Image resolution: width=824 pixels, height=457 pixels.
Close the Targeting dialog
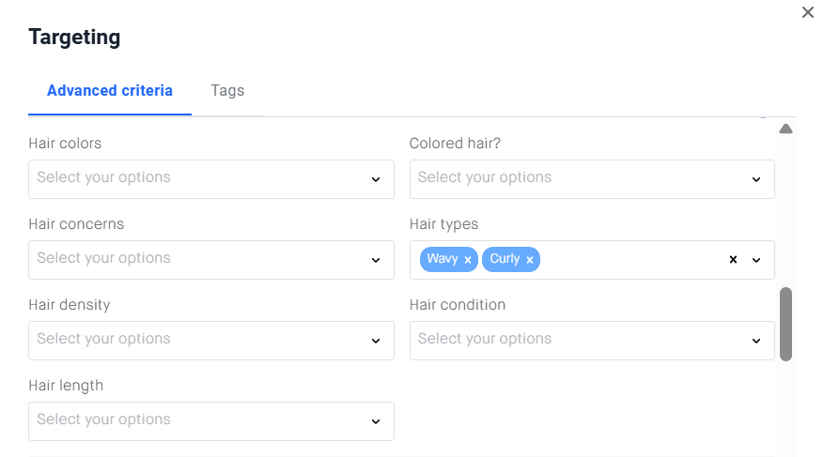[807, 13]
